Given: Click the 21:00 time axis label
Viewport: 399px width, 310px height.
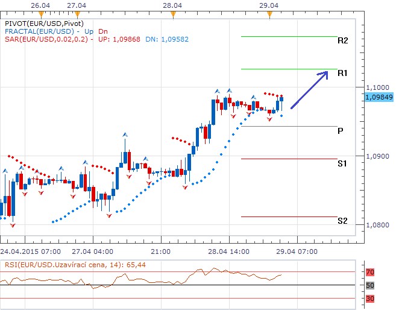Looking at the screenshot, I should (160, 251).
